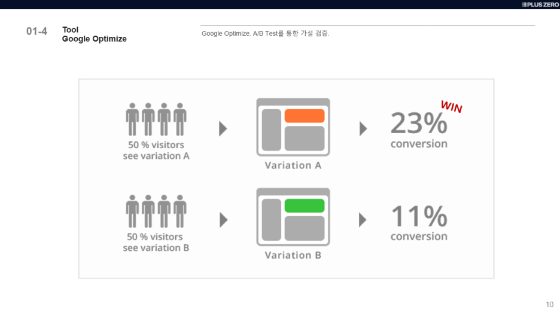Click the 'Variation B' caption label

point(293,255)
